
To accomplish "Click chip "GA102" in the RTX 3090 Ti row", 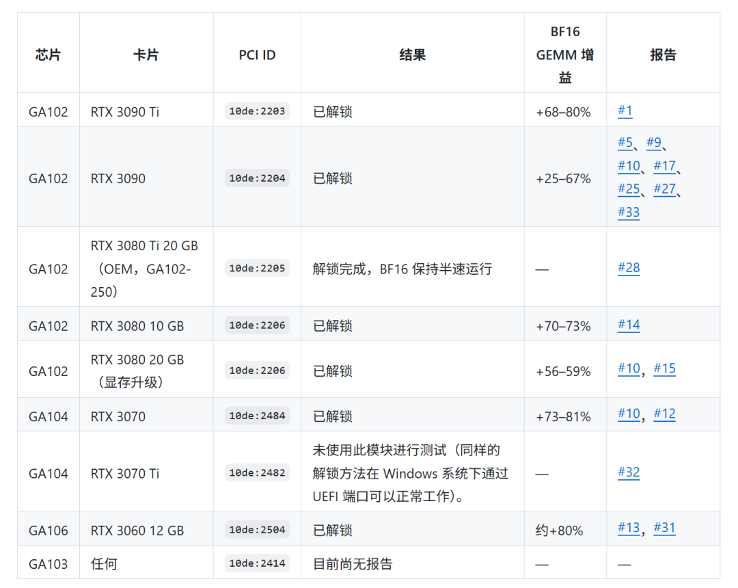I will 48,112.
